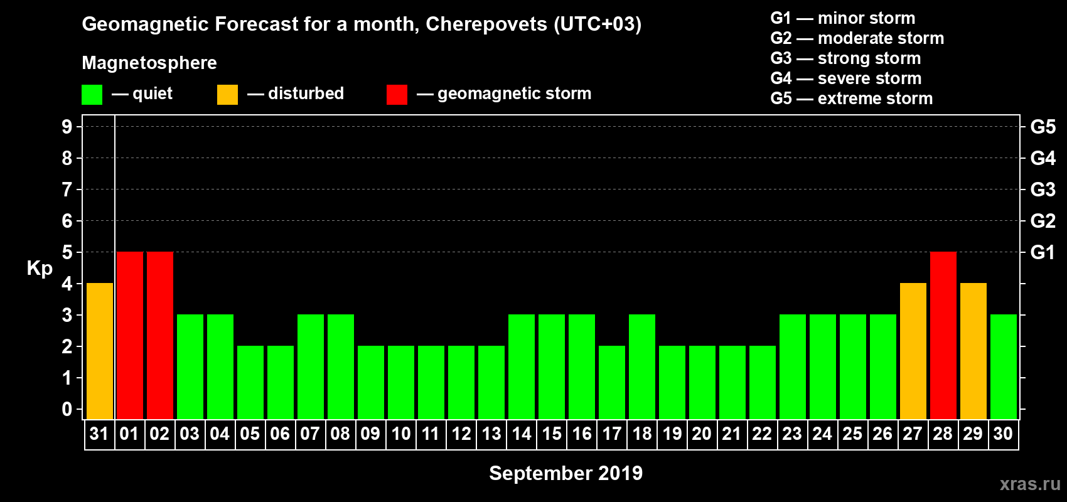
Task: Select the red bar for September 01
Action: coord(130,335)
